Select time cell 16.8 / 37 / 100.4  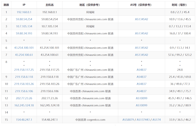[x=180, y=33]
